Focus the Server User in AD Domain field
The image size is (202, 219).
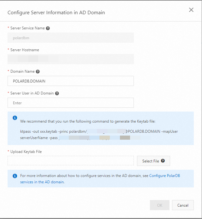[x=71, y=103]
